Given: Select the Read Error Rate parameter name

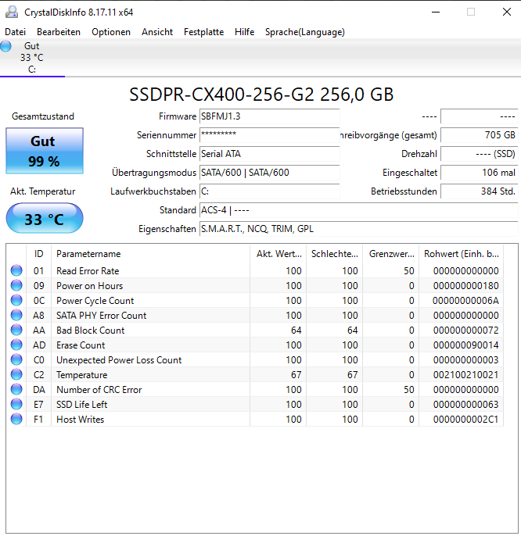Looking at the screenshot, I should click(88, 270).
